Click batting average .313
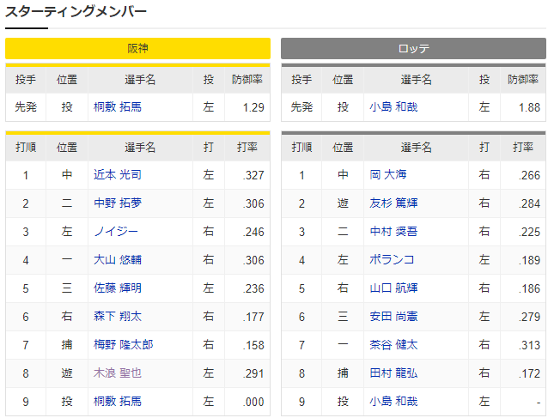Viewport: 548px width, 418px height. 529,345
